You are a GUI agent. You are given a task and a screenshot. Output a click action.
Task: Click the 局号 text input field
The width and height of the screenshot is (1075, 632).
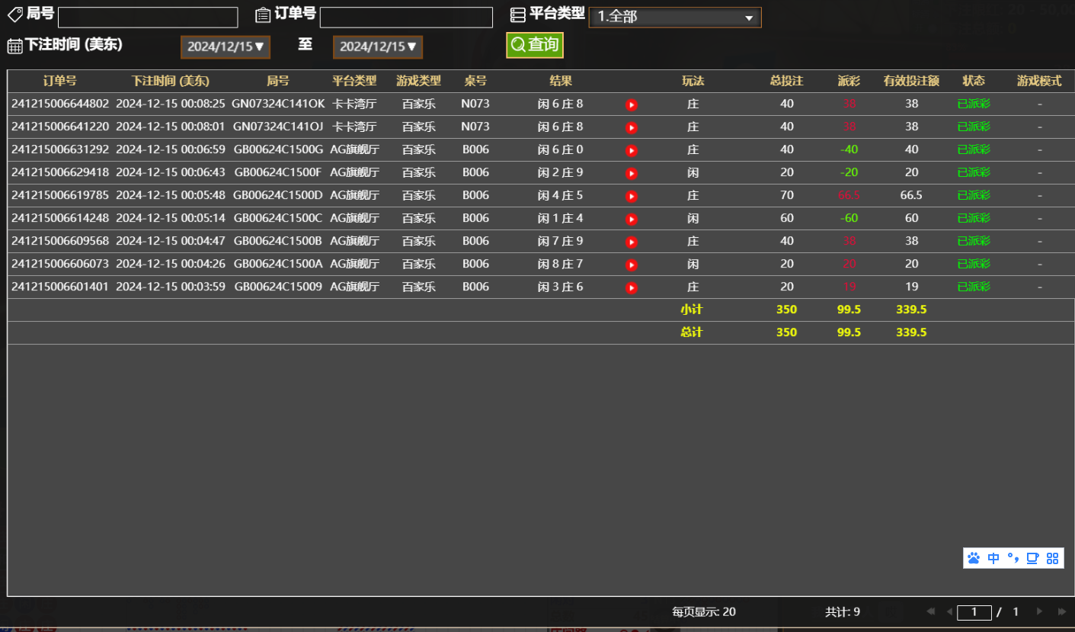pos(147,16)
